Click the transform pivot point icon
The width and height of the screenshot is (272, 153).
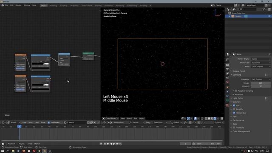[185, 122]
